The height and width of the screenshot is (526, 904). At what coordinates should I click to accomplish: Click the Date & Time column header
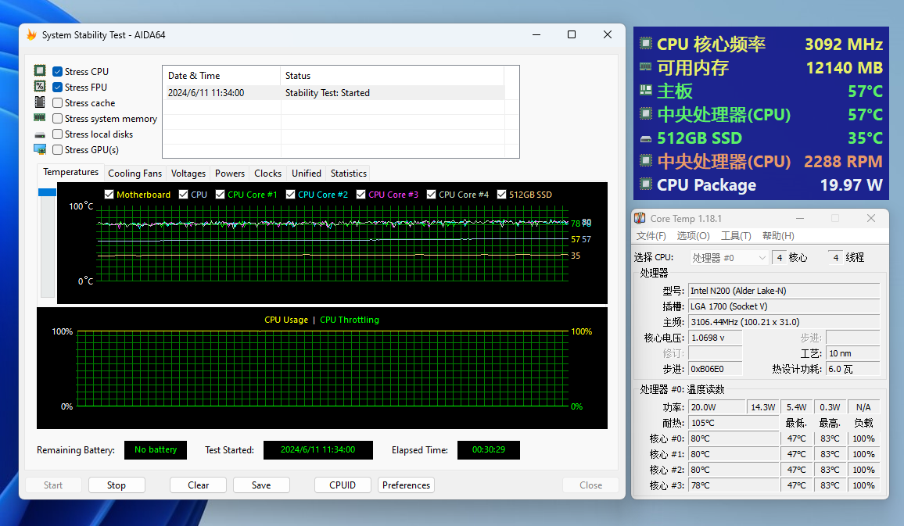[x=222, y=76]
